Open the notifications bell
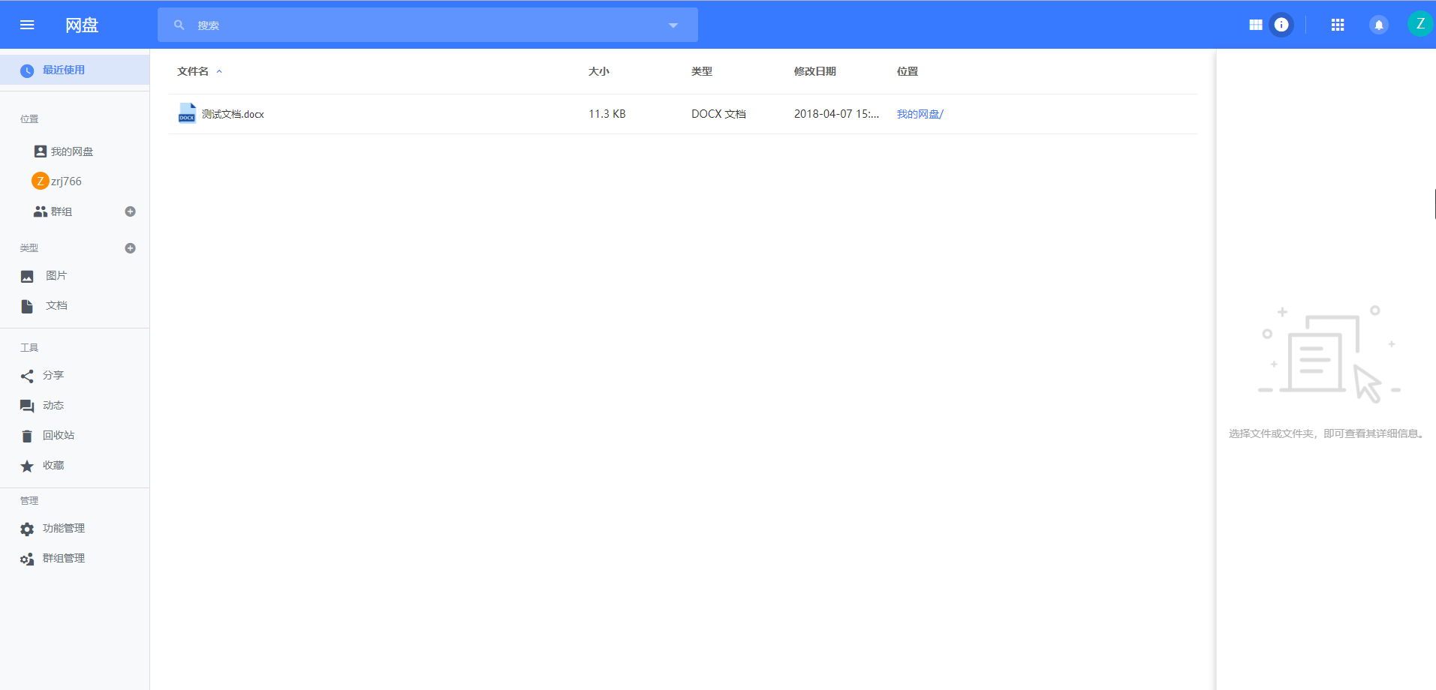This screenshot has height=690, width=1436. tap(1378, 25)
